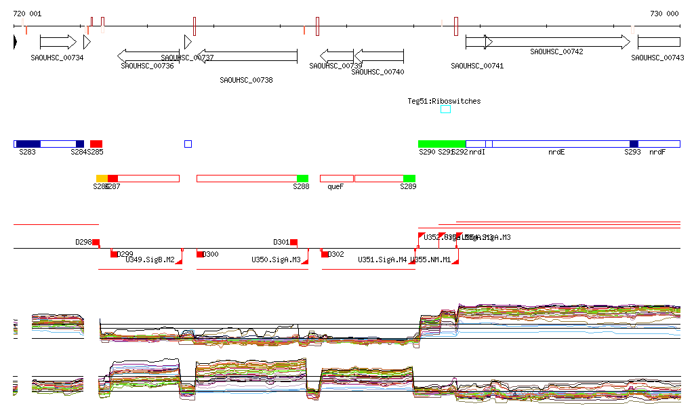Select the dark blue S283 segment

tap(28, 144)
